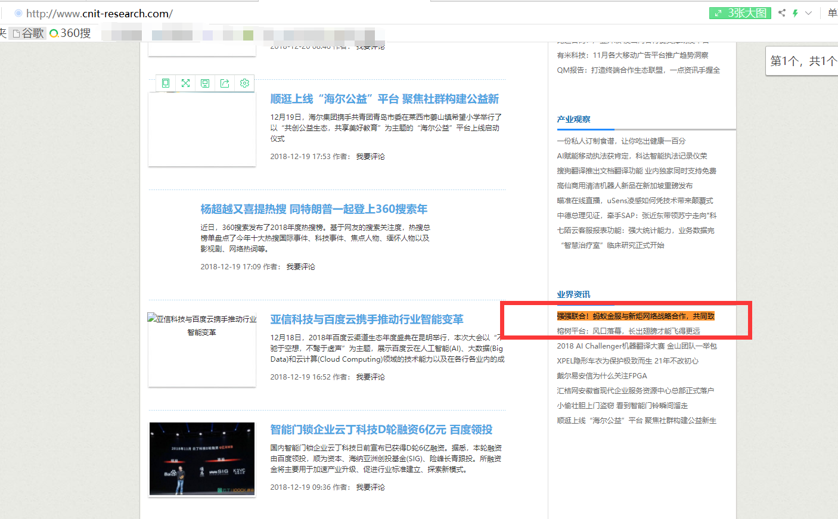Click the green 3张大图 button
Viewport: 838px width, 519px height.
(740, 13)
